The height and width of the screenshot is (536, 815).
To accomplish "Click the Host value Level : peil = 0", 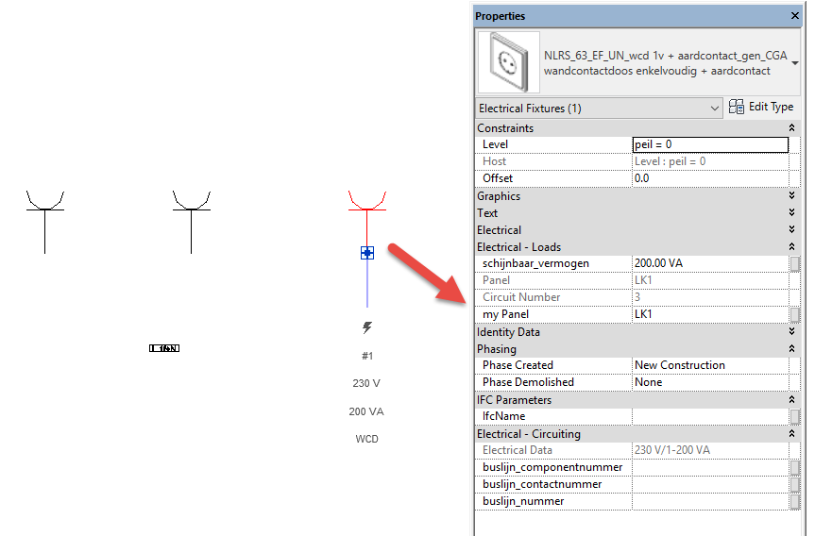I will 670,161.
